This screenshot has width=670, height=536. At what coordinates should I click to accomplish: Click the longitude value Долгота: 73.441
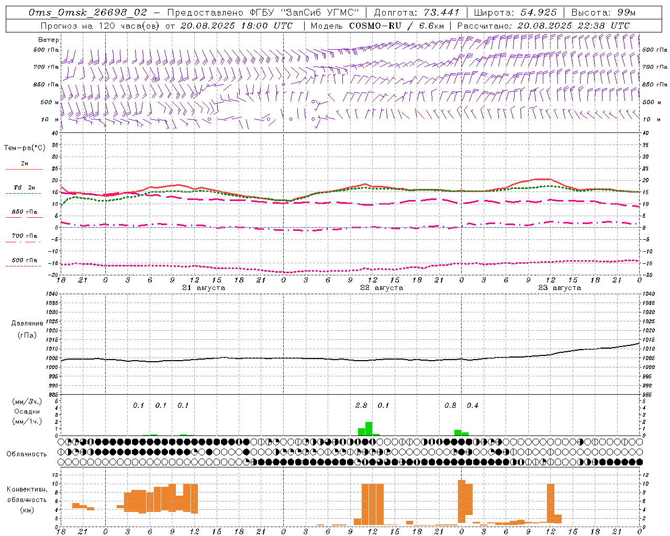pyautogui.click(x=417, y=13)
